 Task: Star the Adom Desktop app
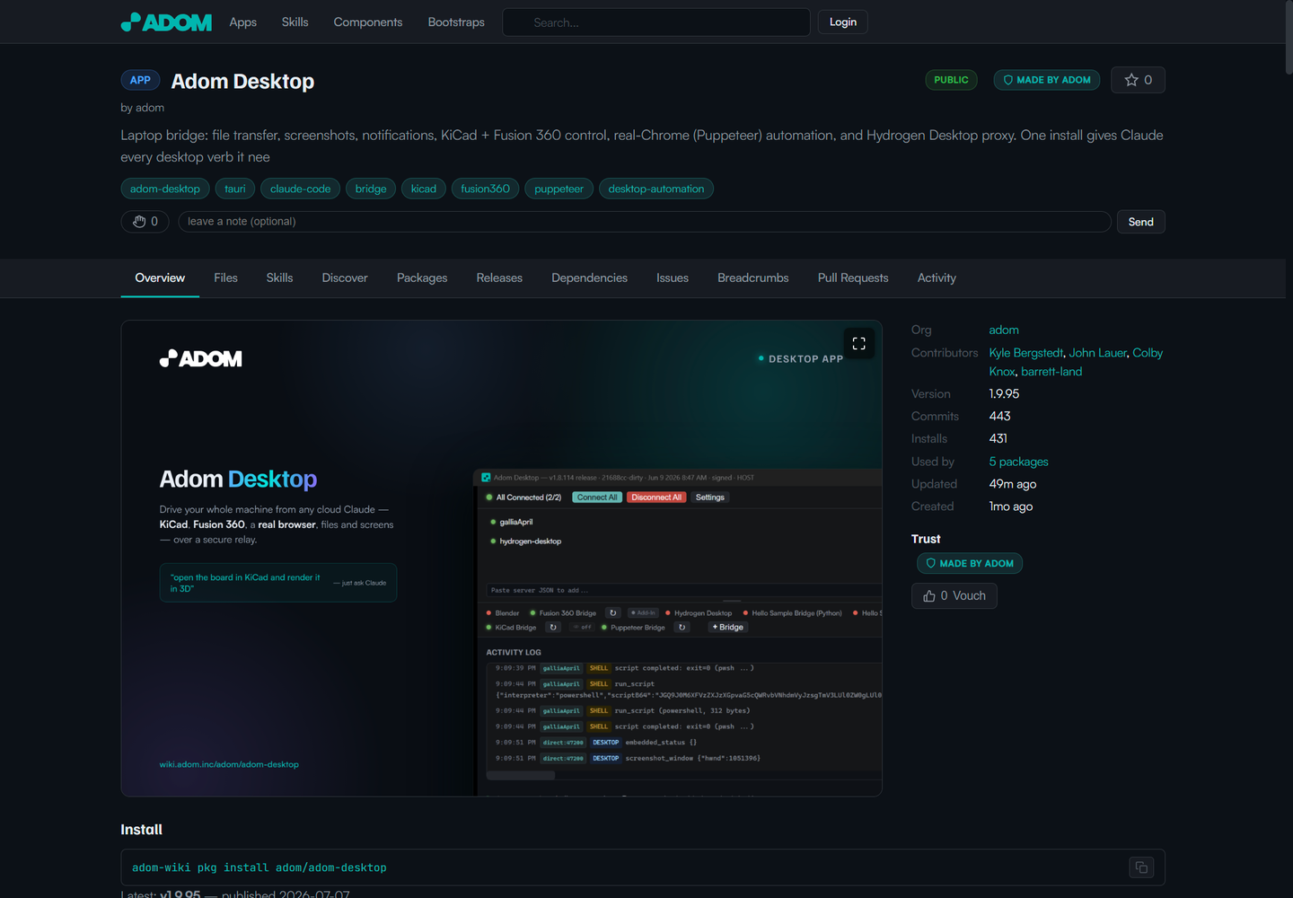click(x=1138, y=80)
